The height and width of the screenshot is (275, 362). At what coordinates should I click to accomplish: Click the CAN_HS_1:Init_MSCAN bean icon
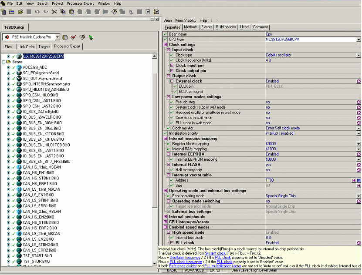(x=19, y=167)
